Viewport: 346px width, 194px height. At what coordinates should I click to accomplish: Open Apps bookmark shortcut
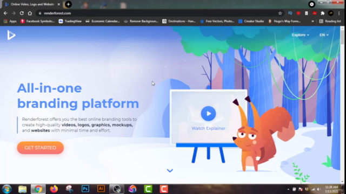(x=10, y=21)
